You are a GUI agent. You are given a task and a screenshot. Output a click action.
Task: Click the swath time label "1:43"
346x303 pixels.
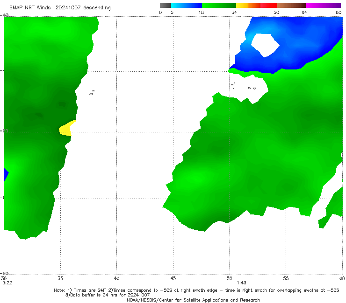(241, 283)
